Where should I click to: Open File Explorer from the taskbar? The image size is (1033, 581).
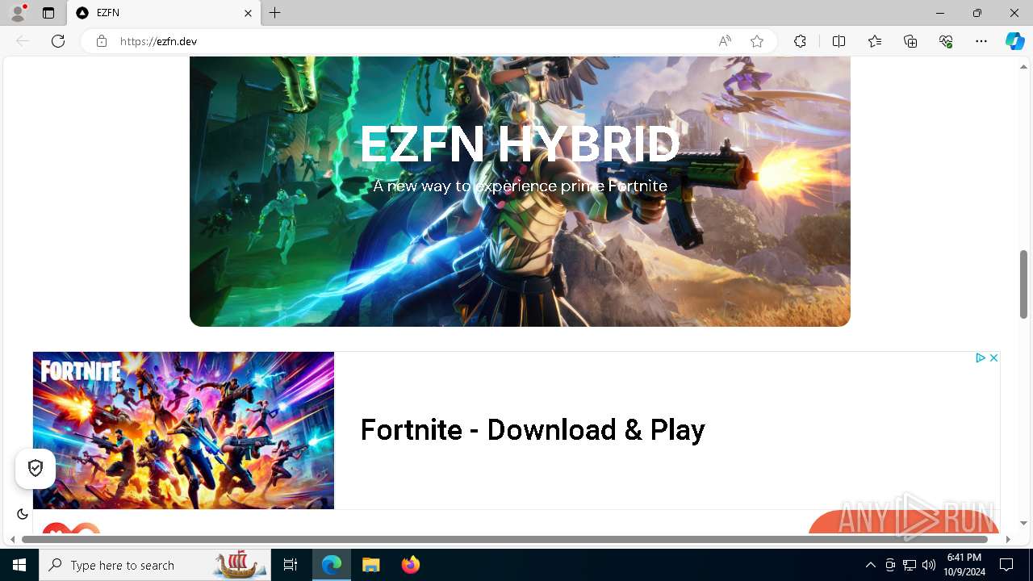(x=371, y=565)
